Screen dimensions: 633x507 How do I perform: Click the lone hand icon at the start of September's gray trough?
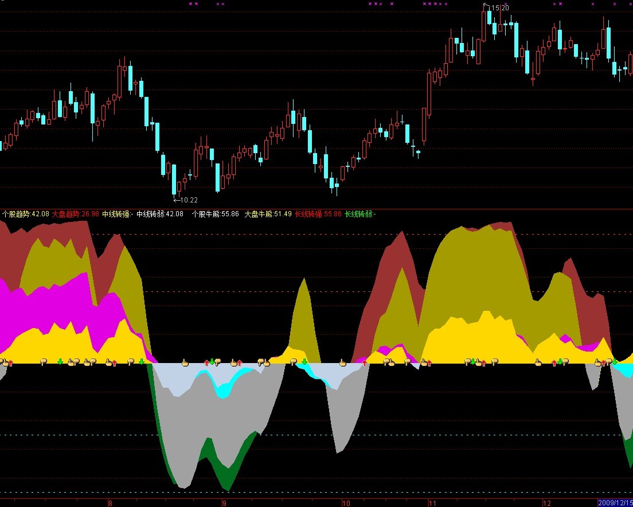pos(185,362)
